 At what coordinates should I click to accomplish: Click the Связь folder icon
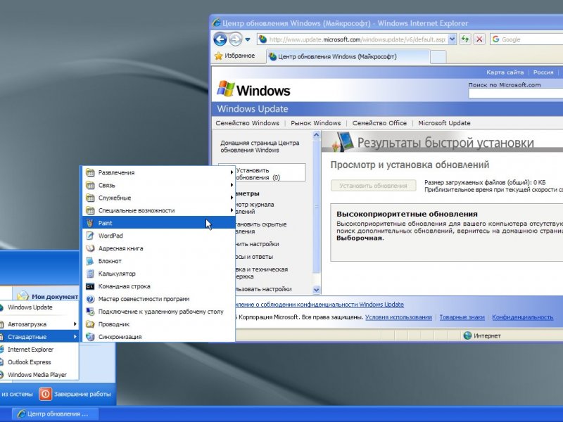click(x=90, y=185)
